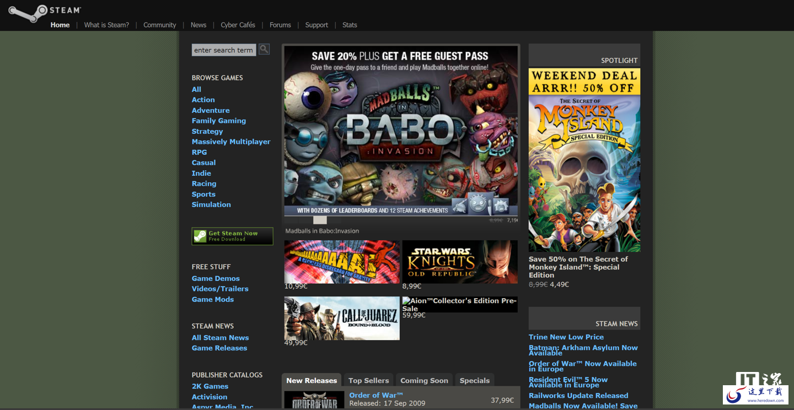Open the Madballs Babo Invasion feature banner
794x410 pixels.
[401, 131]
